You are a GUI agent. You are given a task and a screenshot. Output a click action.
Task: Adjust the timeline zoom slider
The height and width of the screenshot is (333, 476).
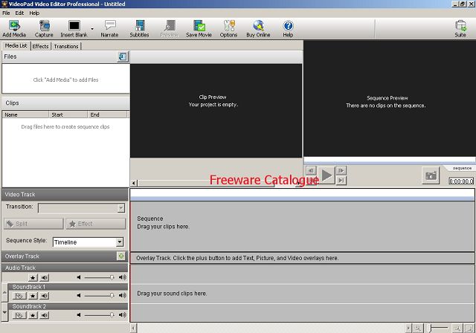pos(437,328)
